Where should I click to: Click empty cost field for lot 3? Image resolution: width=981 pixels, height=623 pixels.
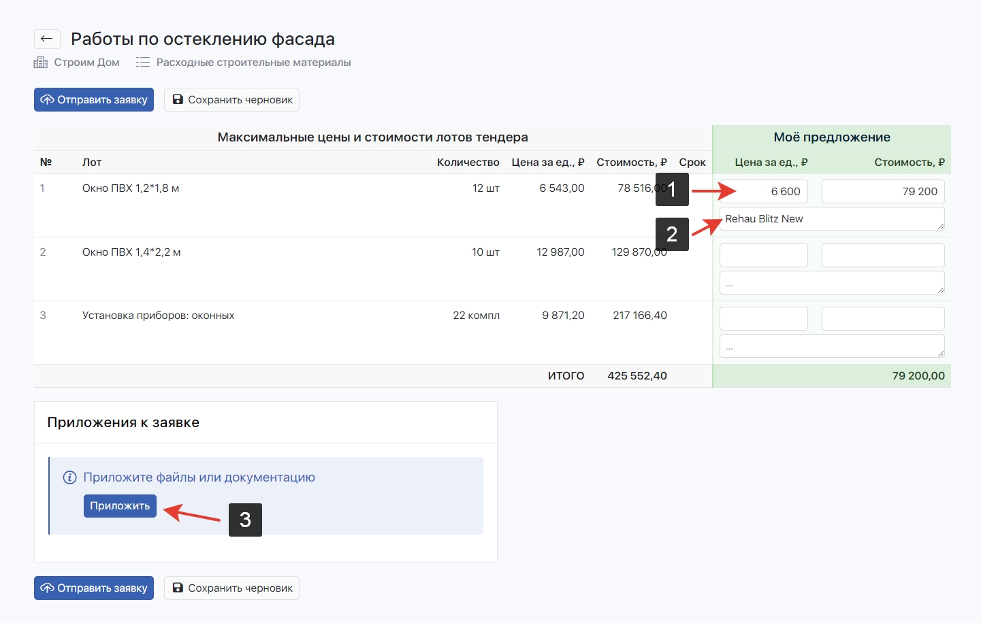(x=882, y=319)
